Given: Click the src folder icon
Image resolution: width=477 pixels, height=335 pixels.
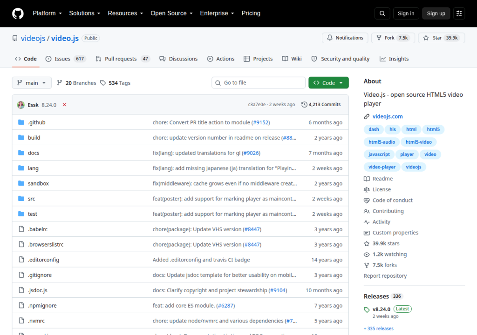Looking at the screenshot, I should tap(21, 199).
